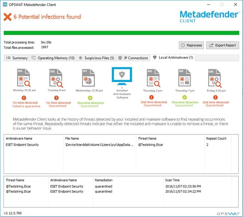Click the repeat count value 2
The width and height of the screenshot is (243, 217).
(x=207, y=145)
